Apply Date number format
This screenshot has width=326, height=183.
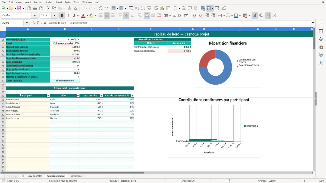(x=186, y=16)
